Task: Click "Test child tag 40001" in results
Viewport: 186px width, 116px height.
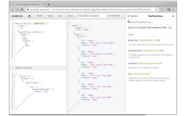Action: (x=102, y=43)
